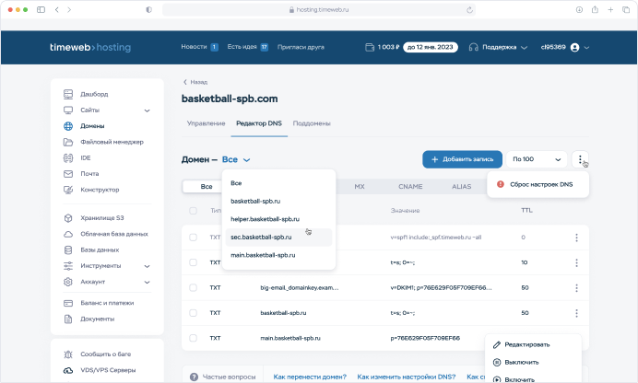Check the box for basketball-spb.ru TXT row
The image size is (638, 383).
click(x=194, y=313)
